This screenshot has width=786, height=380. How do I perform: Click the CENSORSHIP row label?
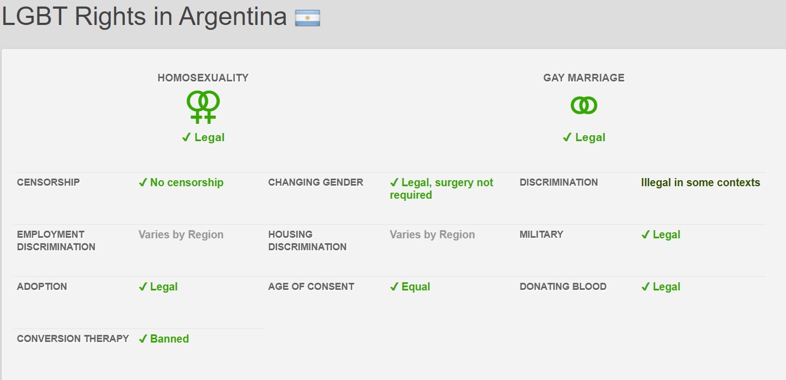tap(48, 182)
